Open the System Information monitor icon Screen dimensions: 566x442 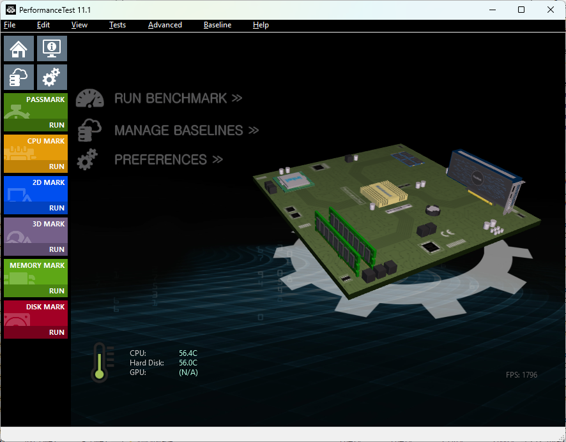point(52,48)
